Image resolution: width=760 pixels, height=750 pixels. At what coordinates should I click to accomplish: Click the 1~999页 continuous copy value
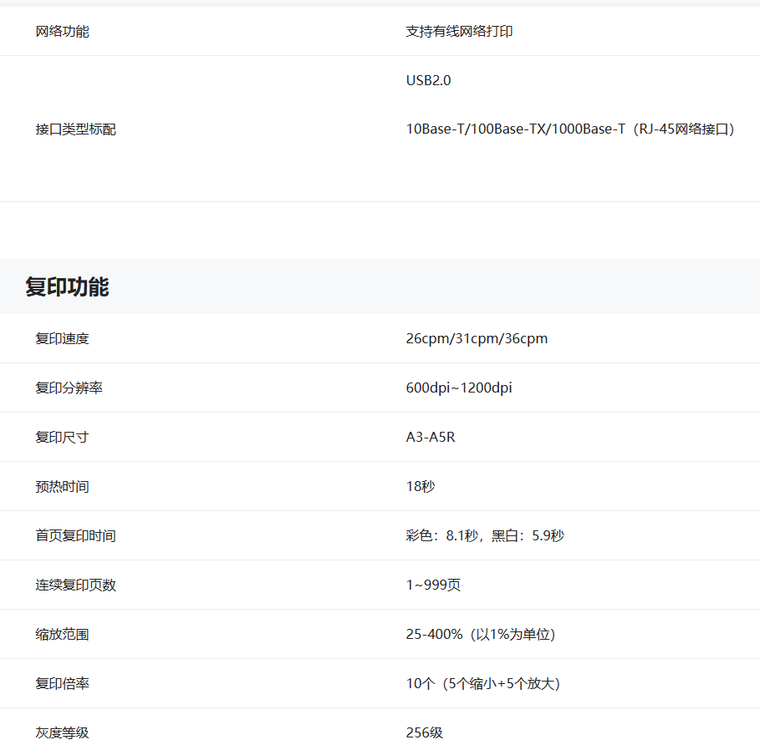(x=433, y=585)
